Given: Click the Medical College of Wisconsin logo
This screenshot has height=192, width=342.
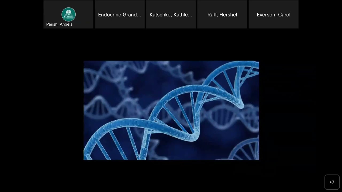Looking at the screenshot, I should (x=68, y=14).
